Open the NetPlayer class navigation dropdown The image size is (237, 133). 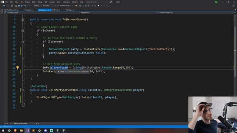[x=118, y=13]
